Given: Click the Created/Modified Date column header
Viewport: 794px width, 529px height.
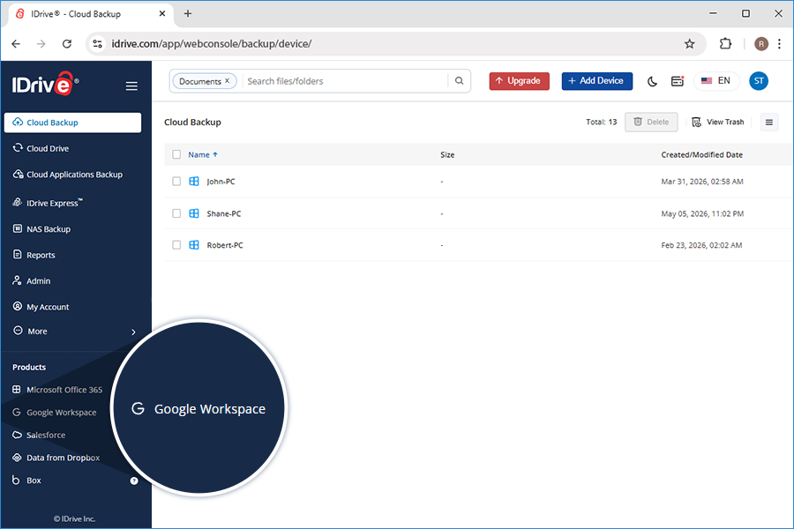Looking at the screenshot, I should [x=702, y=155].
